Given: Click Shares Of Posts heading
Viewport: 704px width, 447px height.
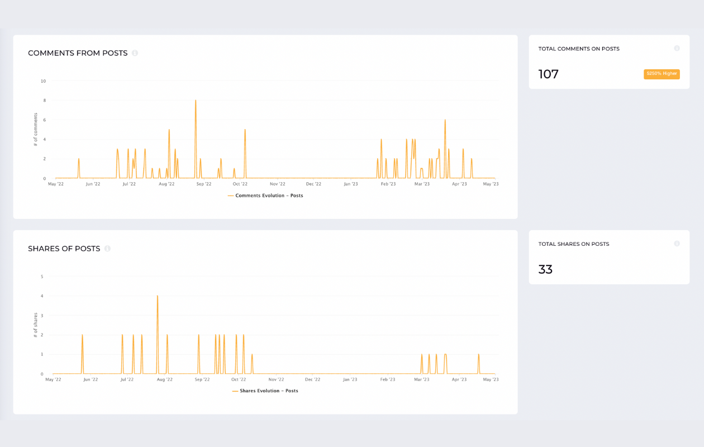Looking at the screenshot, I should coord(64,249).
